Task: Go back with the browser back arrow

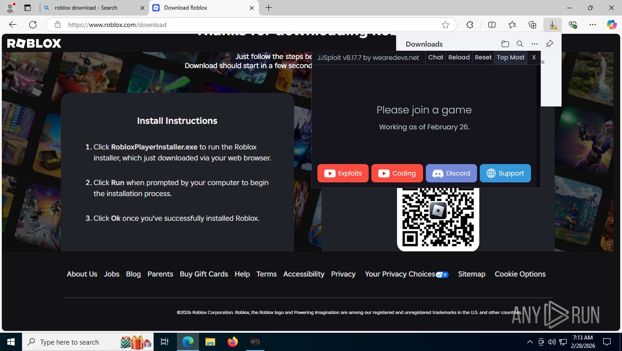Action: click(x=13, y=25)
